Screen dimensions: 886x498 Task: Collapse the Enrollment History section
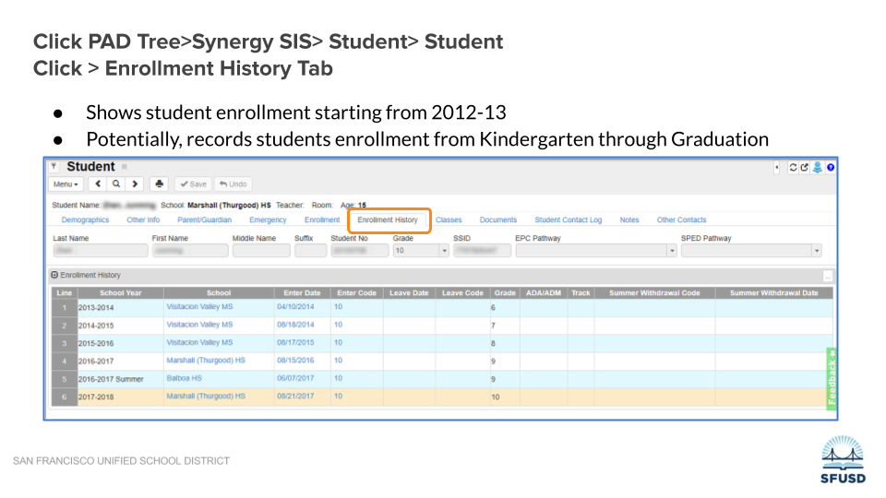point(54,276)
